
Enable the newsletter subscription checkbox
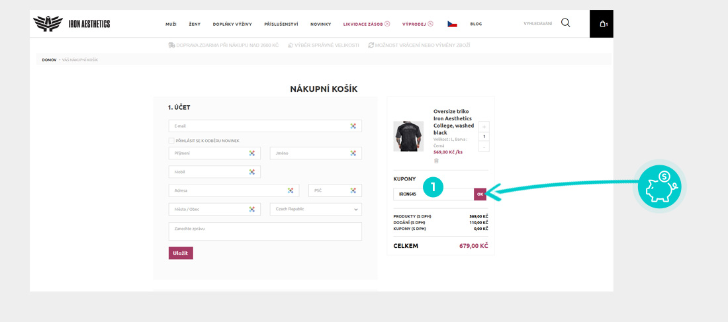(x=171, y=141)
